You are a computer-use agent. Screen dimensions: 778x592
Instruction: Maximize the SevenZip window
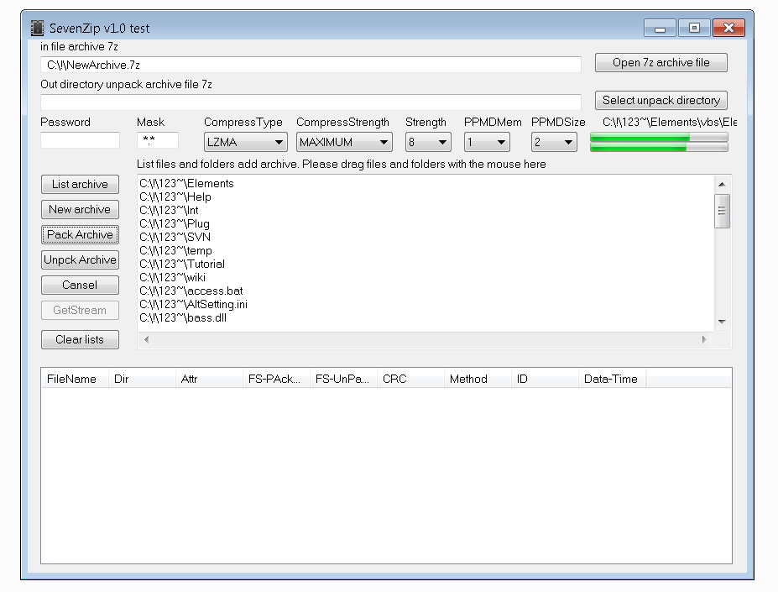pos(694,28)
